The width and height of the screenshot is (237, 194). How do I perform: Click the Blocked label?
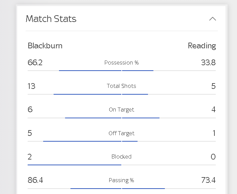click(121, 156)
